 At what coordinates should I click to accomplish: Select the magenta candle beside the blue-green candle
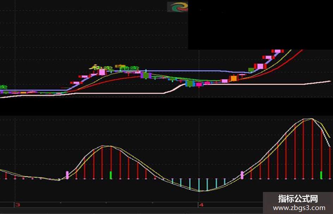coord(199,85)
